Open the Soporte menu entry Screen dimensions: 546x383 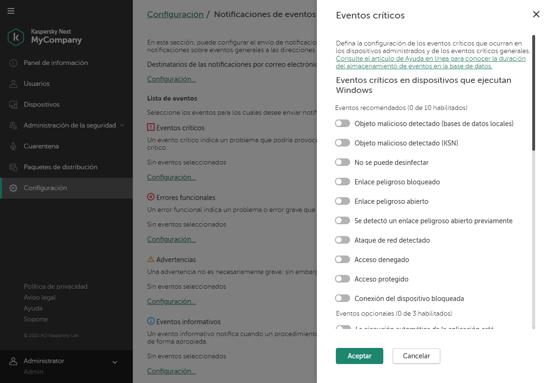(35, 319)
